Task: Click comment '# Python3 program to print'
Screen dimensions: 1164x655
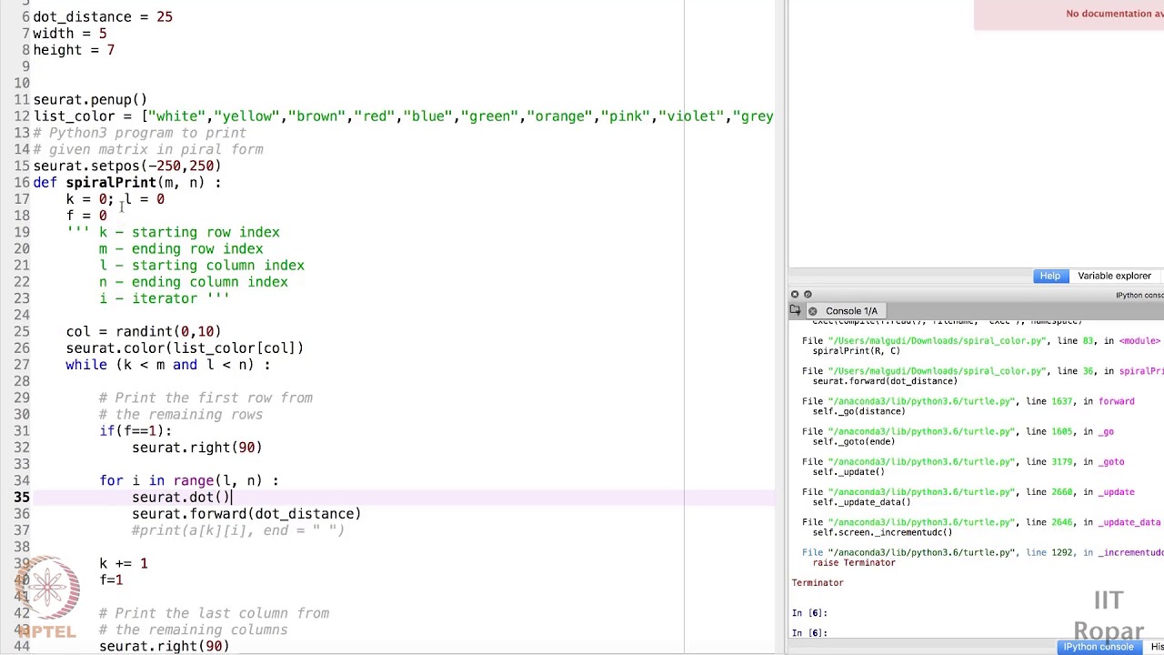Action: pos(139,133)
